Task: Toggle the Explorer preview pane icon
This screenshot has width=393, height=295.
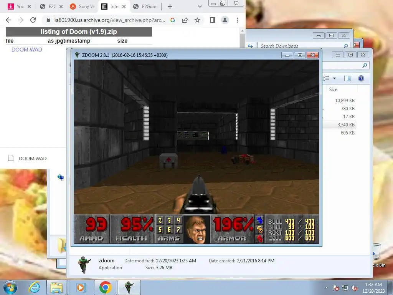Action: 347,78
